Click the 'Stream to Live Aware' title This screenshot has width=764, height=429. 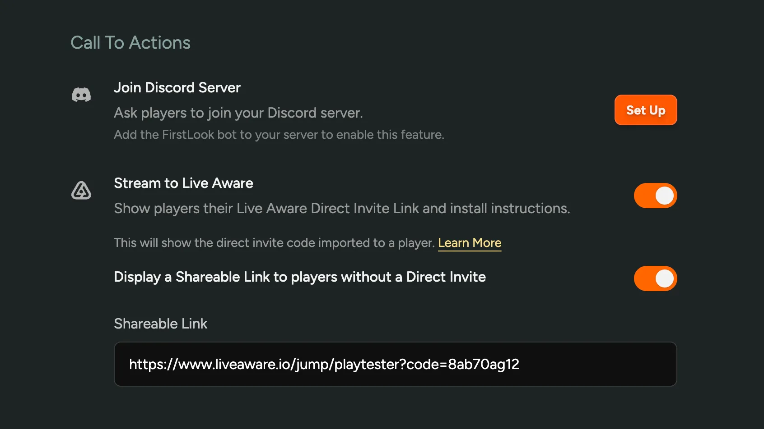coord(183,183)
